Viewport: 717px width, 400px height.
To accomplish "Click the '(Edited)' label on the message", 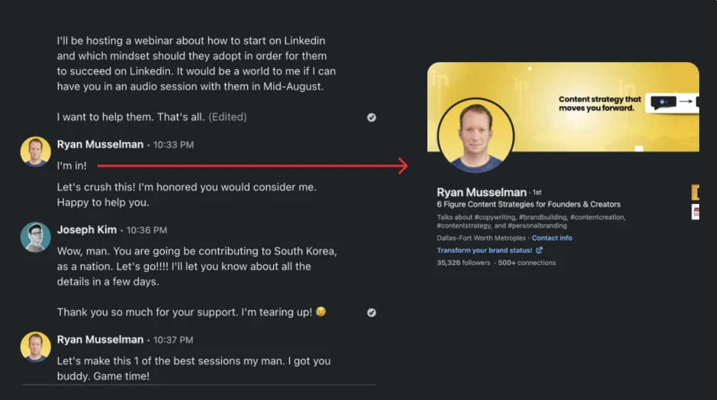I will coord(227,117).
